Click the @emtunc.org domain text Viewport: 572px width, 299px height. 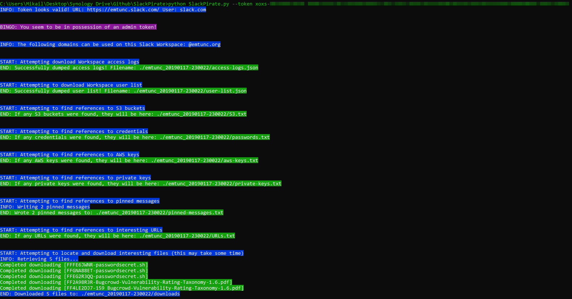[x=204, y=45]
